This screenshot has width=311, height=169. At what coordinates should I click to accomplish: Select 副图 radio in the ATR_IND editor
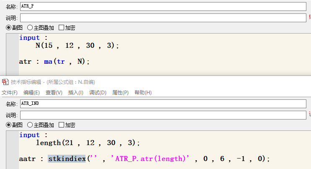(x=9, y=125)
